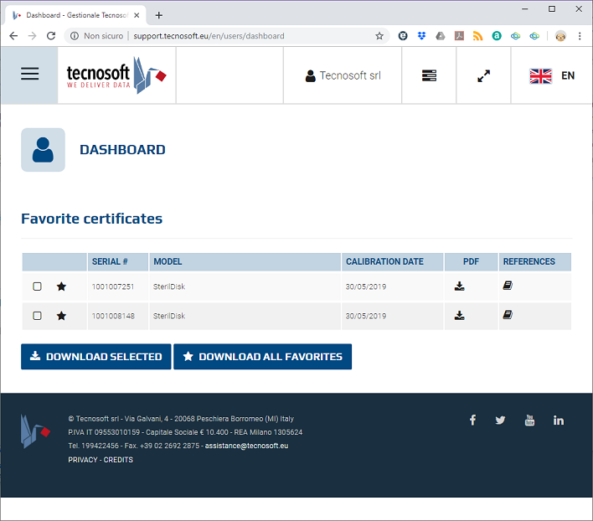This screenshot has width=593, height=521.
Task: Click the Favorite certificates heading
Action: pos(91,219)
